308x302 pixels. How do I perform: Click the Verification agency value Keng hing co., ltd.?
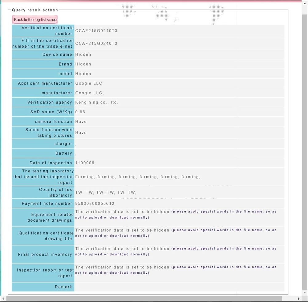(x=97, y=103)
